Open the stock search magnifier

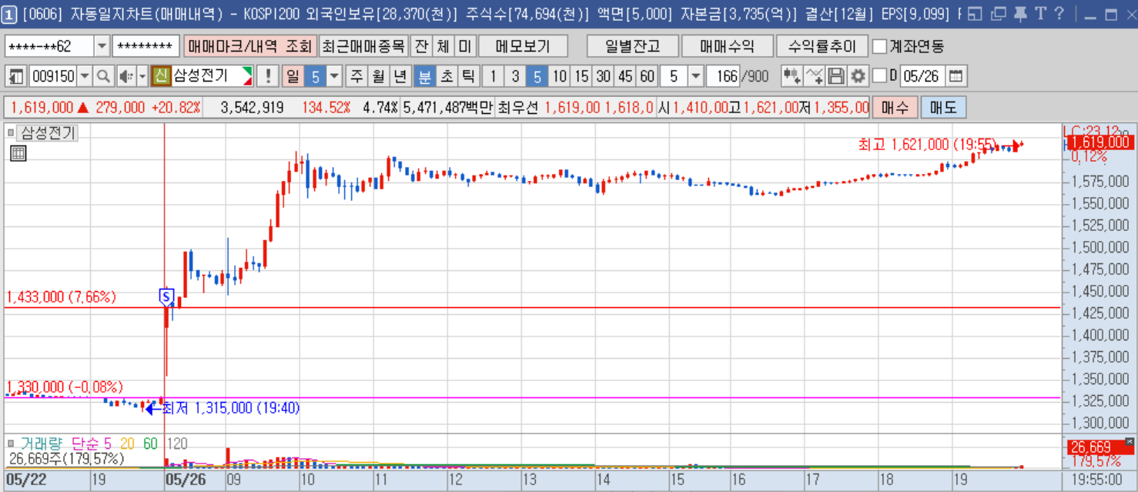coord(103,76)
